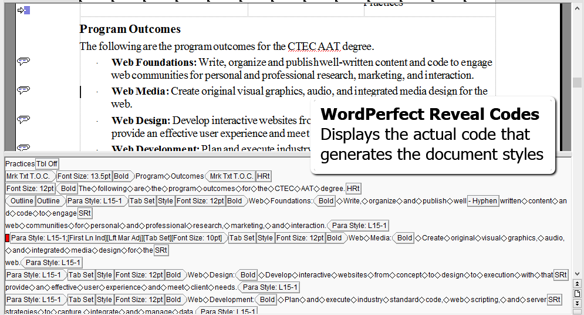Image resolution: width=584 pixels, height=315 pixels.
Task: Click the WordPerfect Reveal Codes callout box
Action: coord(433,135)
